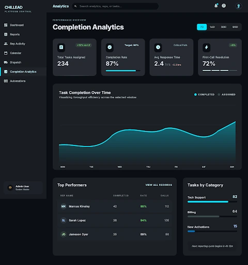Click the Admin User avatar picture

tap(10, 188)
